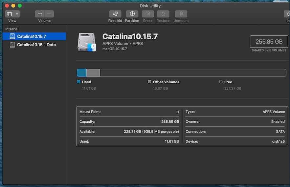Click the gray Other Volumes legend swatch
The height and width of the screenshot is (187, 290).
click(x=149, y=82)
